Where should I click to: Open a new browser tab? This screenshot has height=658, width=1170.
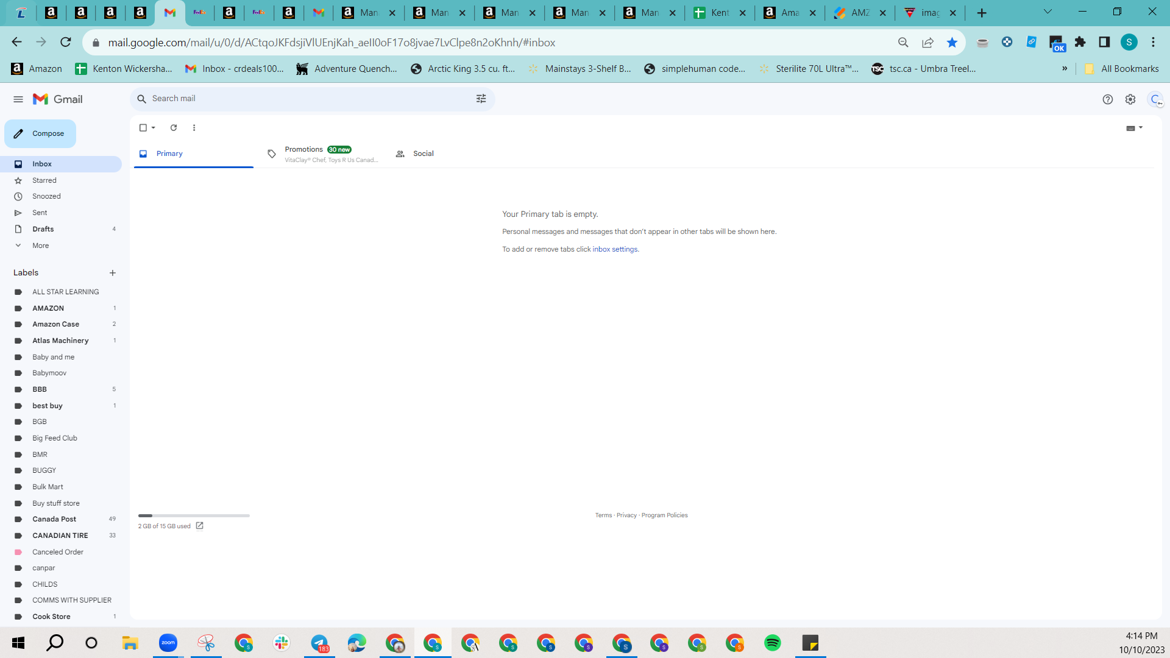click(x=982, y=13)
